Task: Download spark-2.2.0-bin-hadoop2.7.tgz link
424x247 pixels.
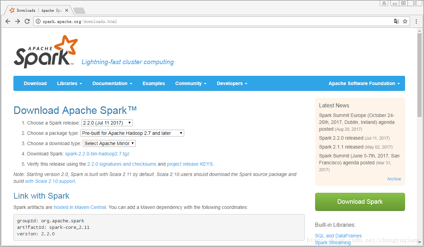Action: (97, 154)
